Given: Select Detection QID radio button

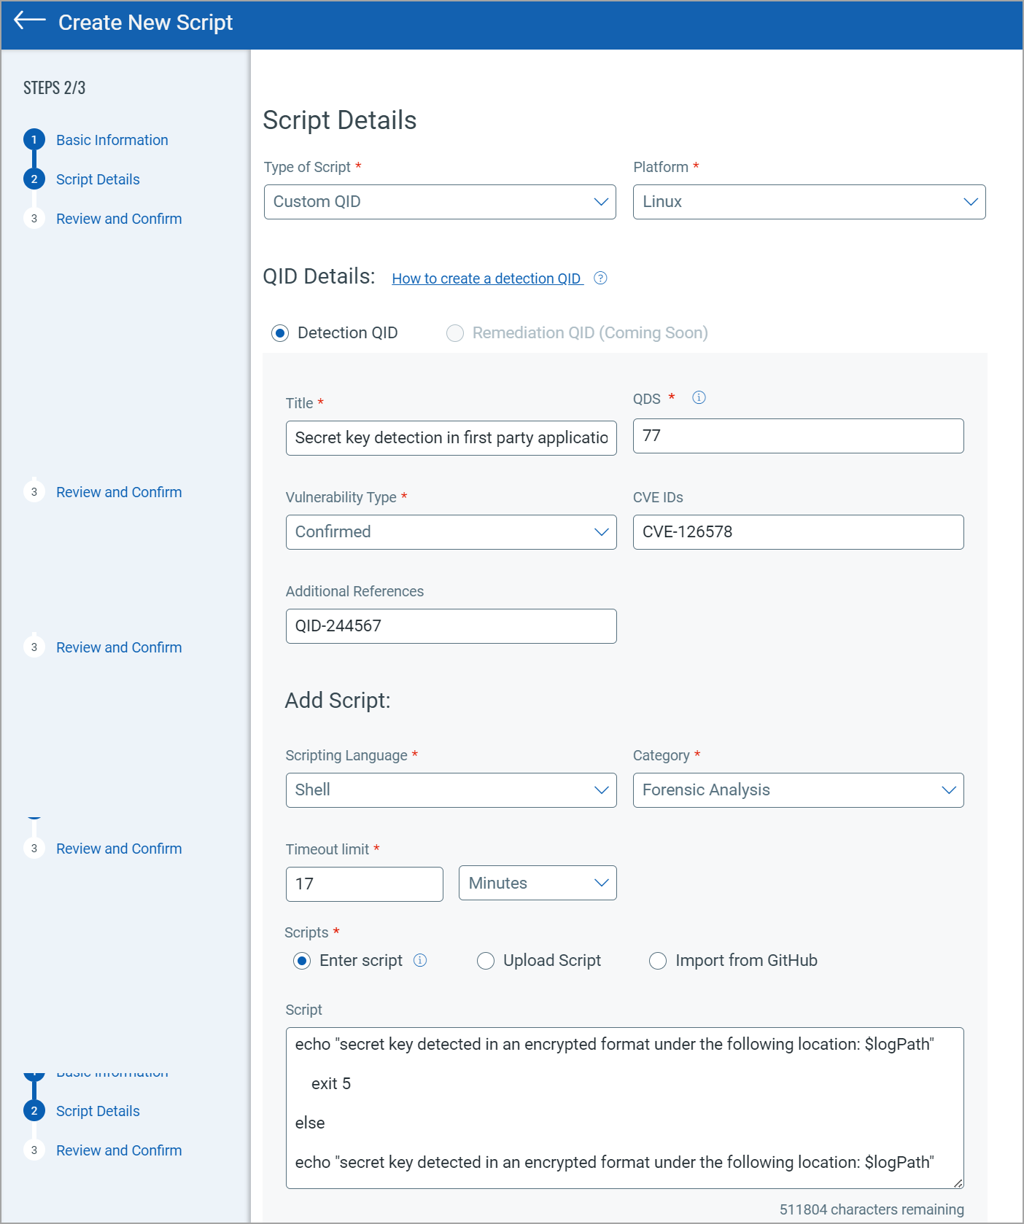Looking at the screenshot, I should (x=280, y=333).
